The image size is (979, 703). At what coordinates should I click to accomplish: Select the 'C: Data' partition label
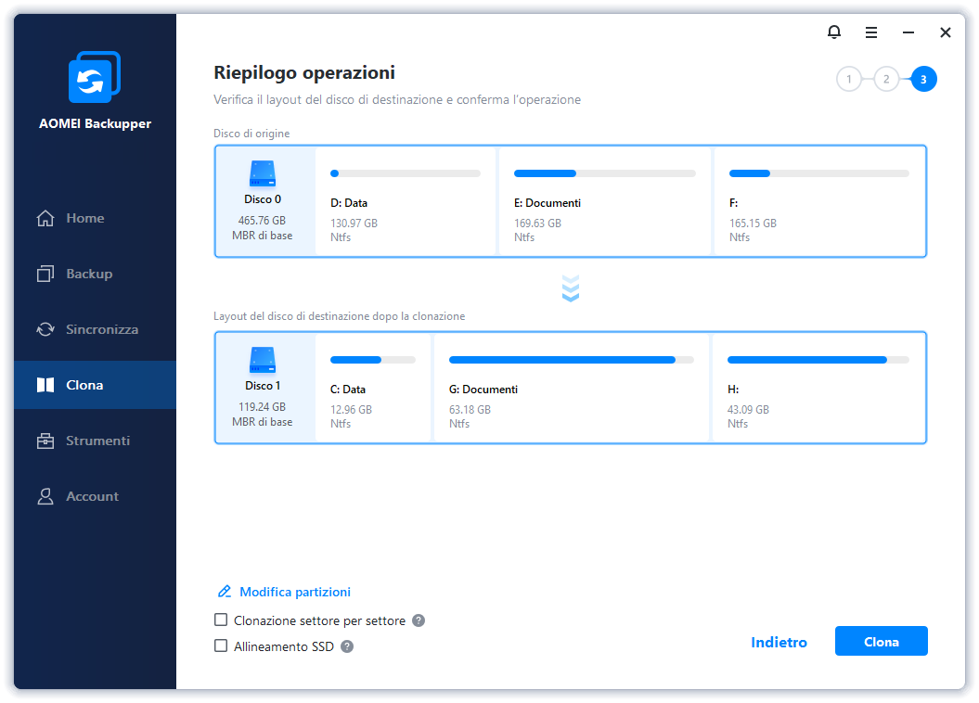(x=348, y=390)
